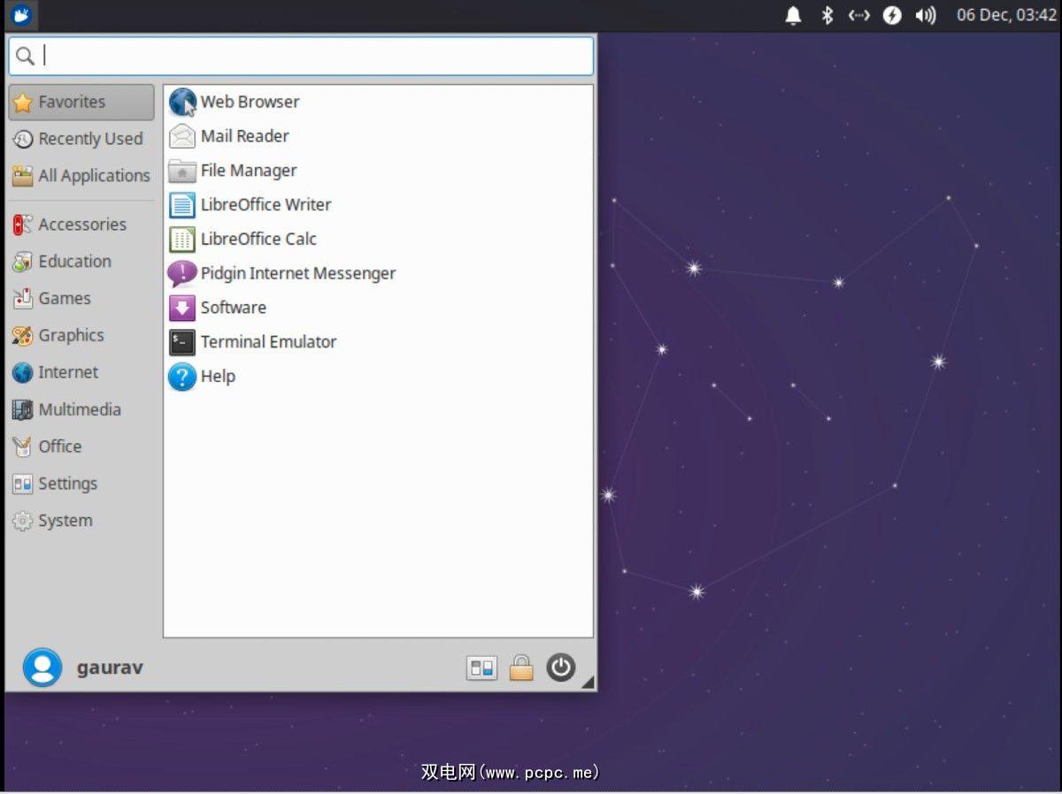Click the user name gaurav
This screenshot has width=1062, height=794.
110,668
